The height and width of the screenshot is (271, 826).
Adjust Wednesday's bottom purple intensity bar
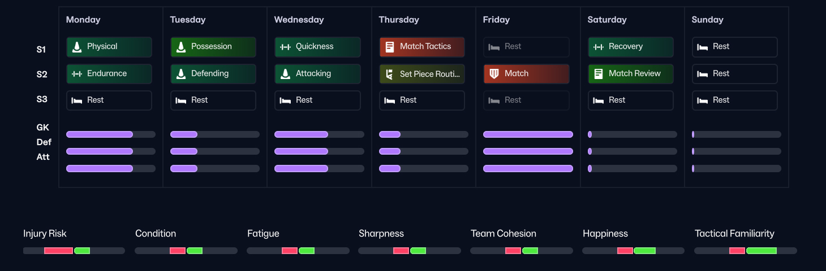[319, 168]
